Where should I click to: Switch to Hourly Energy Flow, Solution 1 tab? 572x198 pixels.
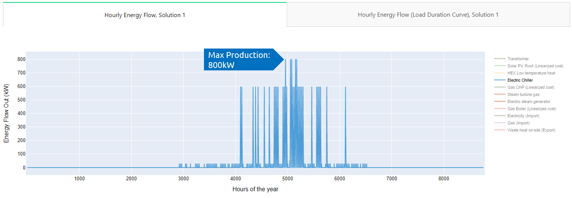point(145,15)
